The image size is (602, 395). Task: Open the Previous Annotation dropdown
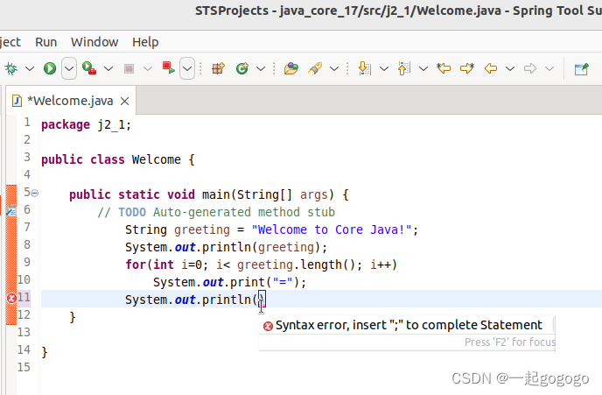(423, 69)
